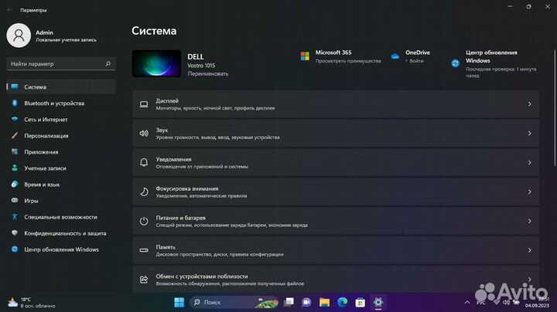Click the Windows Update icon in sidebar
Viewport: 557px width, 312px height.
point(15,249)
